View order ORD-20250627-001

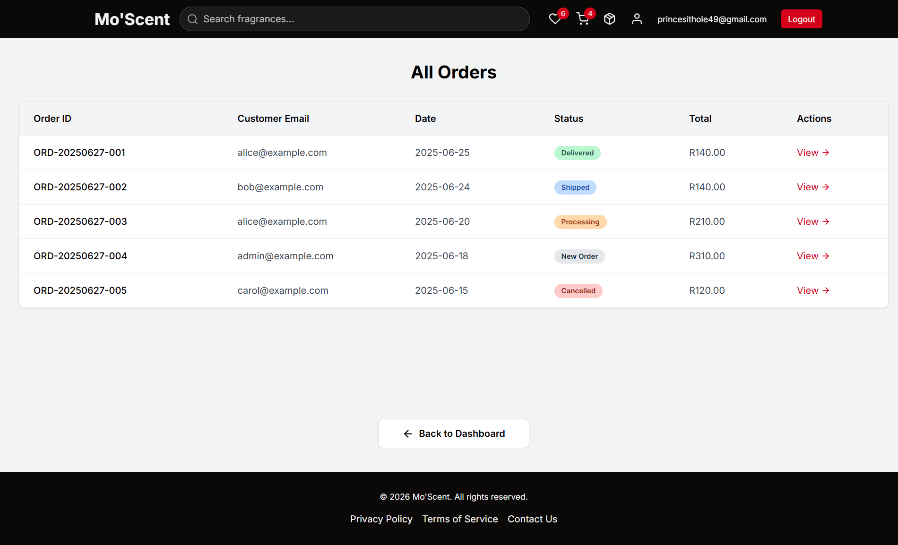click(x=812, y=153)
